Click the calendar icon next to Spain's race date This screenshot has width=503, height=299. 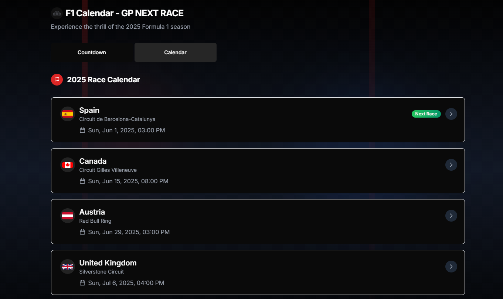pos(82,130)
